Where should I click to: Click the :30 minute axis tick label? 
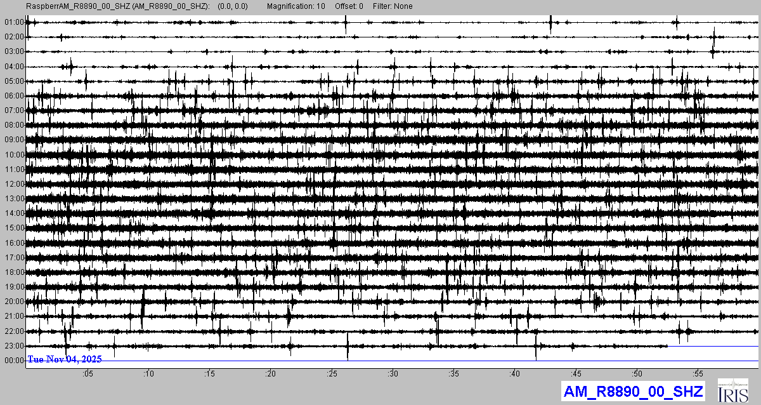point(393,374)
